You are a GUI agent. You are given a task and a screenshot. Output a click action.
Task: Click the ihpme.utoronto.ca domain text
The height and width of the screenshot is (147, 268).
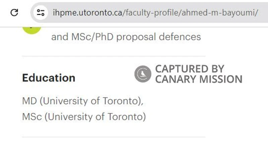click(x=87, y=13)
